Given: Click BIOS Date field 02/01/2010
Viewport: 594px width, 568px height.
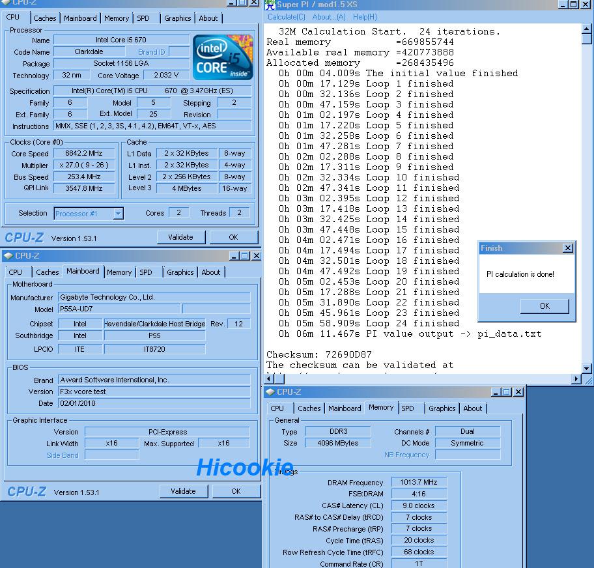Looking at the screenshot, I should click(154, 403).
